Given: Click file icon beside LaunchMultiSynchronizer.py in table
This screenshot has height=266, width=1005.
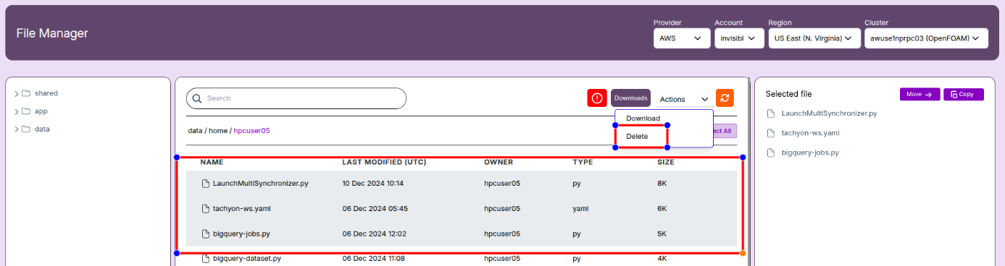Looking at the screenshot, I should click(206, 184).
